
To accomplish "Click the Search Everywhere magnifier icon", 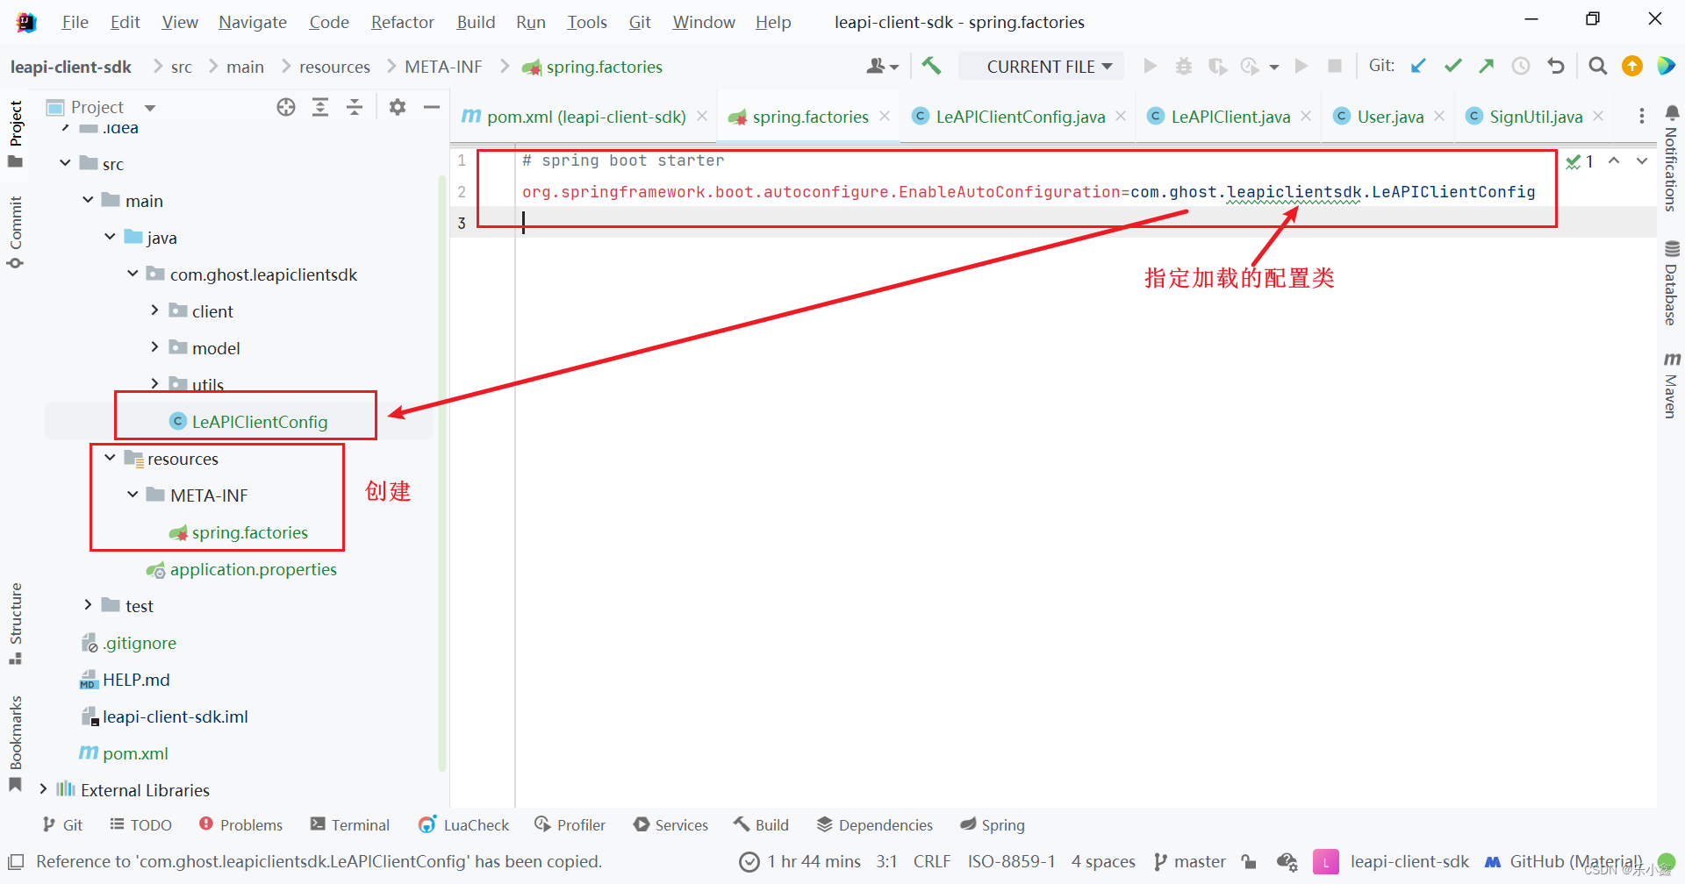I will 1597,66.
